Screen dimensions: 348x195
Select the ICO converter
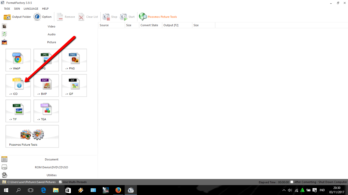coord(18,85)
